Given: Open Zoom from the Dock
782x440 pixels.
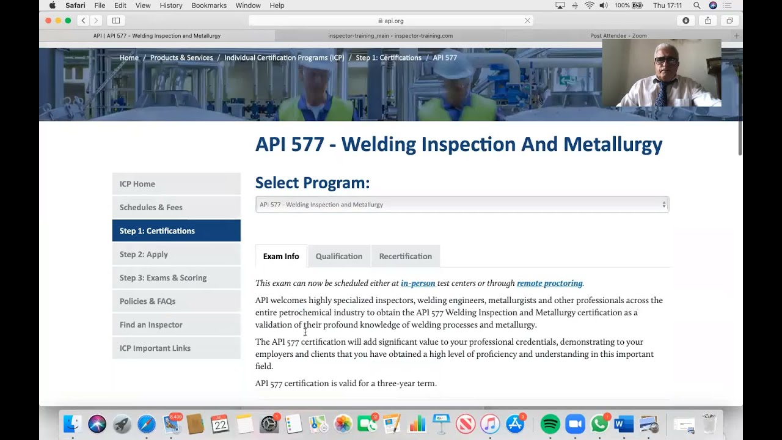Looking at the screenshot, I should click(575, 424).
